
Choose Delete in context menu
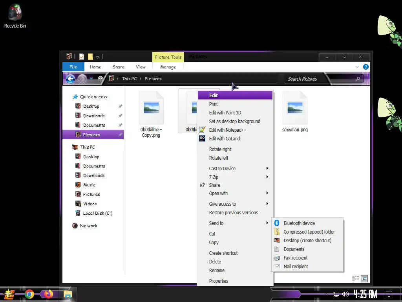(x=235, y=262)
